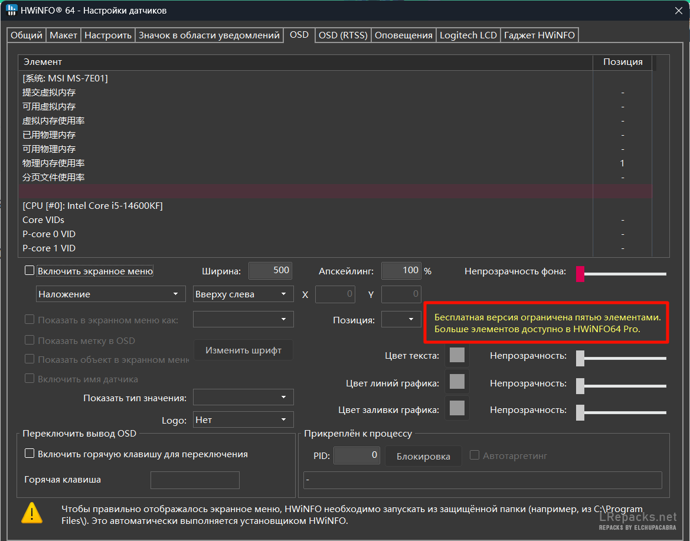Click the Горячая клавиша input field
690x541 pixels.
coord(195,480)
